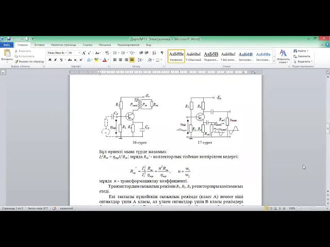Click Выделить (Select) button

coord(303,62)
